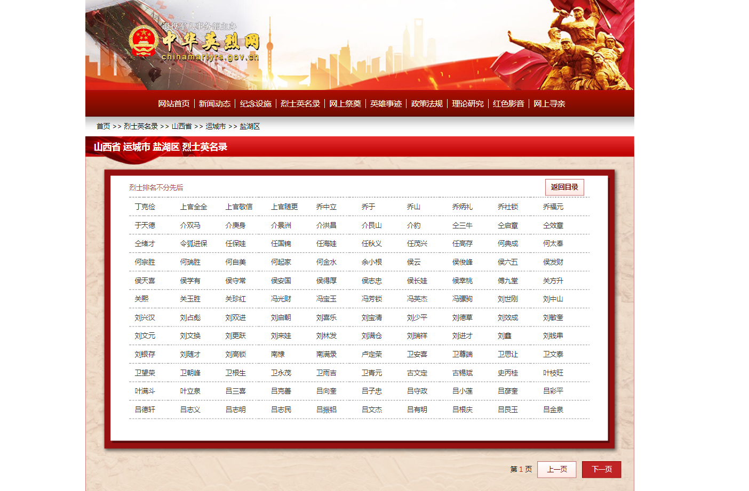Viewport: 749px width, 491px height.
Task: Open the 烈士英名录 navigation tab
Action: [300, 104]
